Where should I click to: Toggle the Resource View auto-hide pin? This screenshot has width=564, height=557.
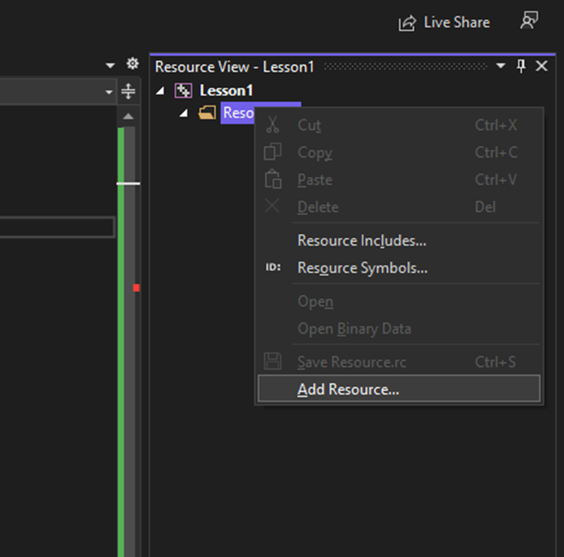click(521, 67)
